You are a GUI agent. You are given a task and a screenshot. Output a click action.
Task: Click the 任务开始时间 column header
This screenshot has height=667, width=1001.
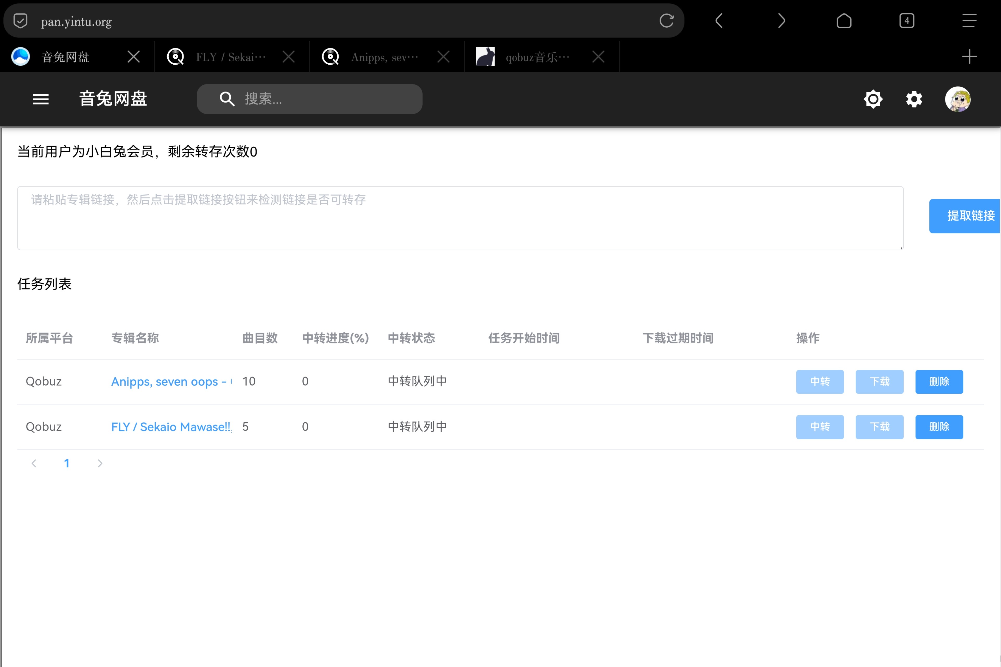pyautogui.click(x=524, y=338)
